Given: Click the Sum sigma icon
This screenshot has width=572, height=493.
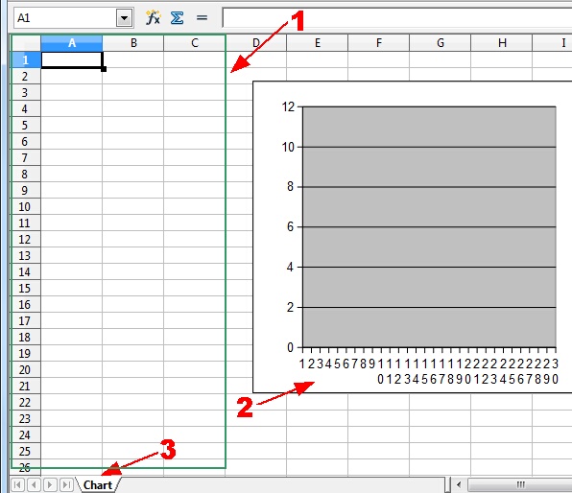Looking at the screenshot, I should pos(177,17).
